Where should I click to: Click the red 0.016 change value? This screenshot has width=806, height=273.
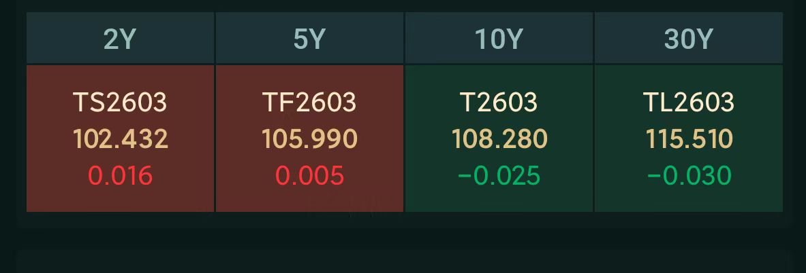120,176
